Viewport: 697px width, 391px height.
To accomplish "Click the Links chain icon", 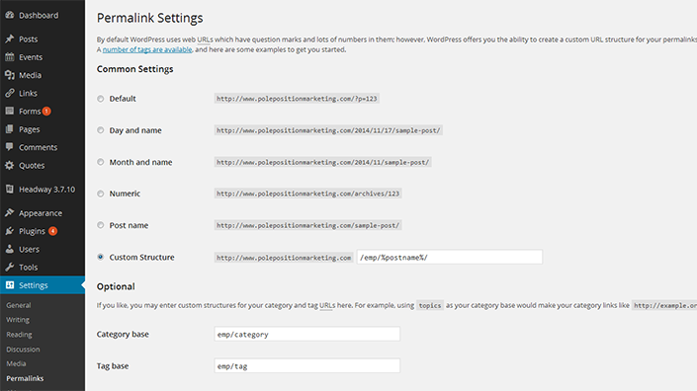I will pos(10,93).
